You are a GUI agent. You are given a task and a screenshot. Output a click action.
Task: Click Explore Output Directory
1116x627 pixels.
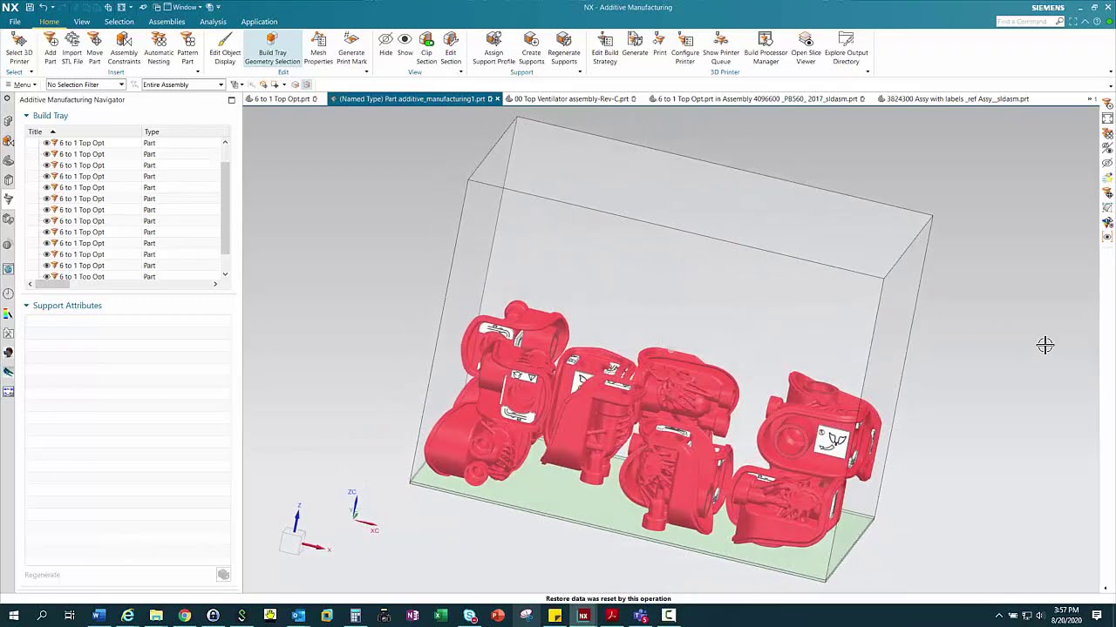click(846, 48)
